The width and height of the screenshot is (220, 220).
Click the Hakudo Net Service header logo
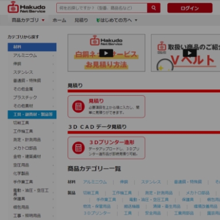pyautogui.click(x=27, y=7)
